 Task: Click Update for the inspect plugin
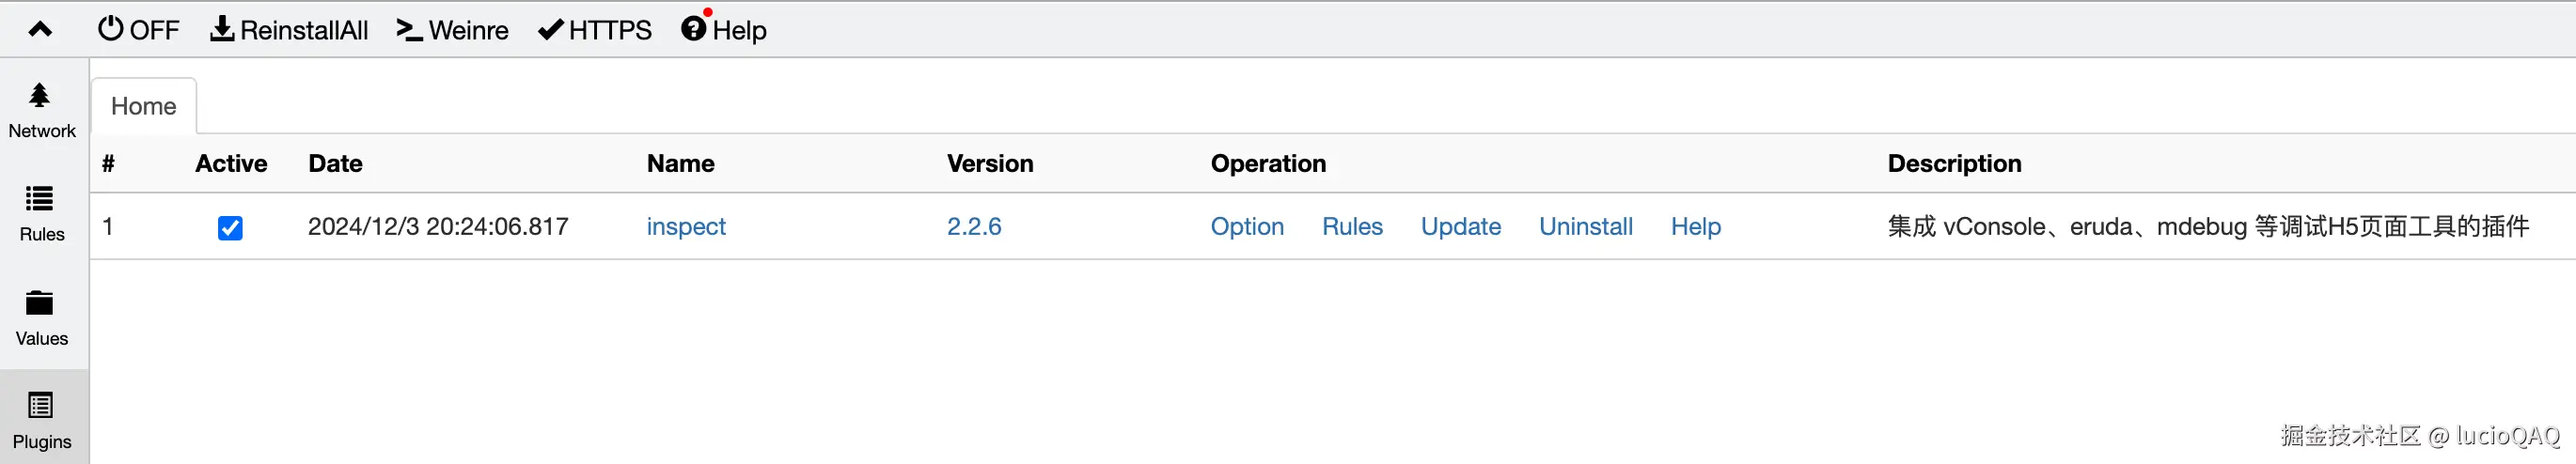point(1461,227)
